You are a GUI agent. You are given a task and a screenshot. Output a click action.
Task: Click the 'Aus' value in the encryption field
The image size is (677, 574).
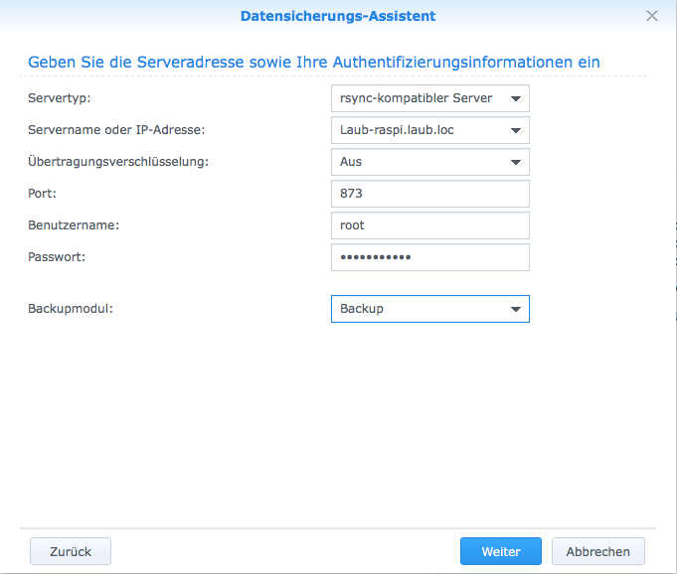tap(351, 162)
